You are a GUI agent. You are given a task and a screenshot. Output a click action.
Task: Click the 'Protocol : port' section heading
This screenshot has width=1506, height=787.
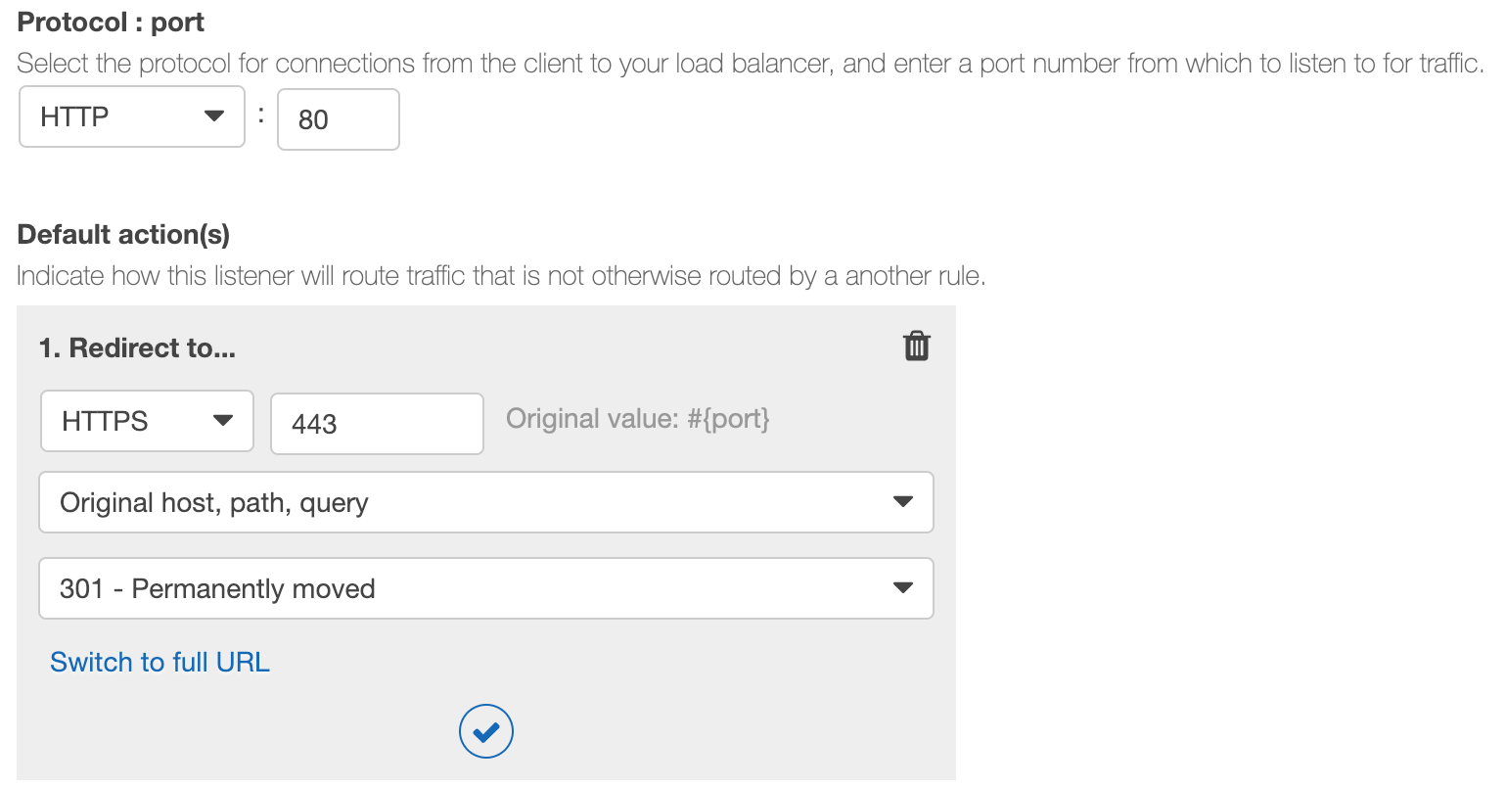pyautogui.click(x=111, y=23)
